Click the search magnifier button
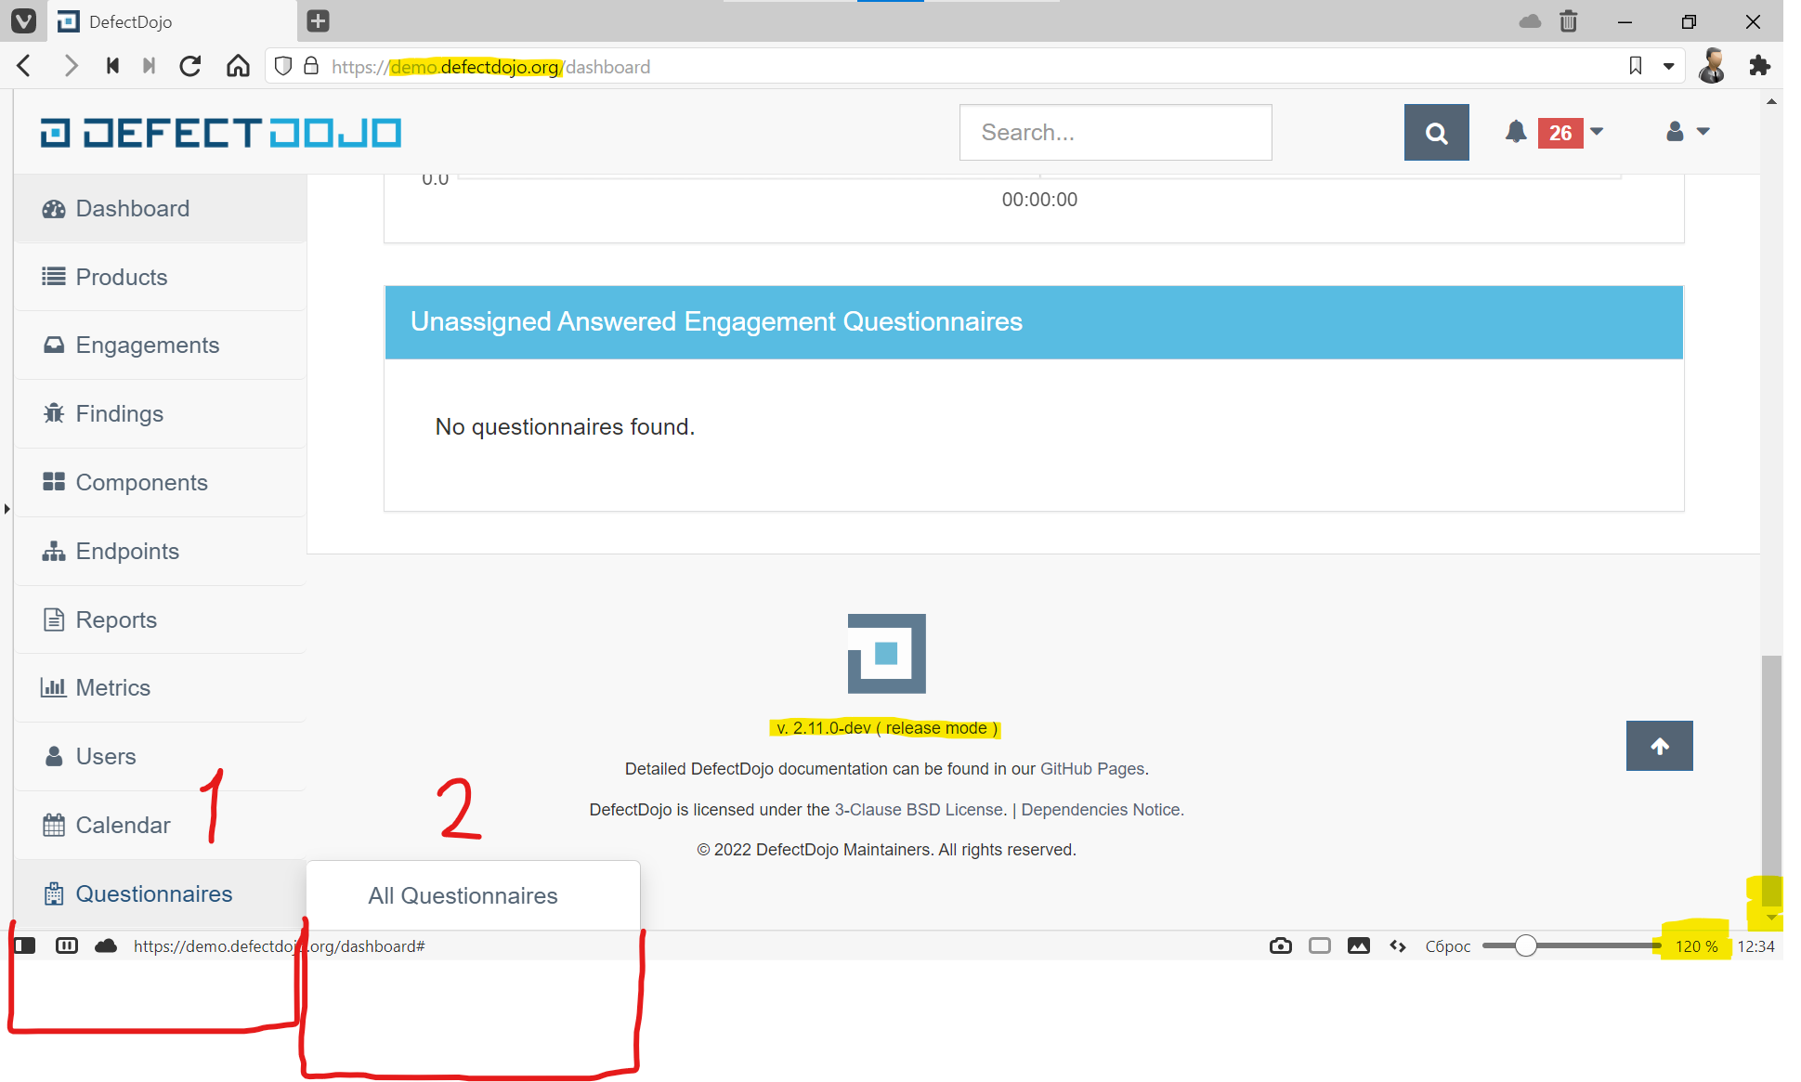This screenshot has height=1082, width=1801. (1436, 132)
